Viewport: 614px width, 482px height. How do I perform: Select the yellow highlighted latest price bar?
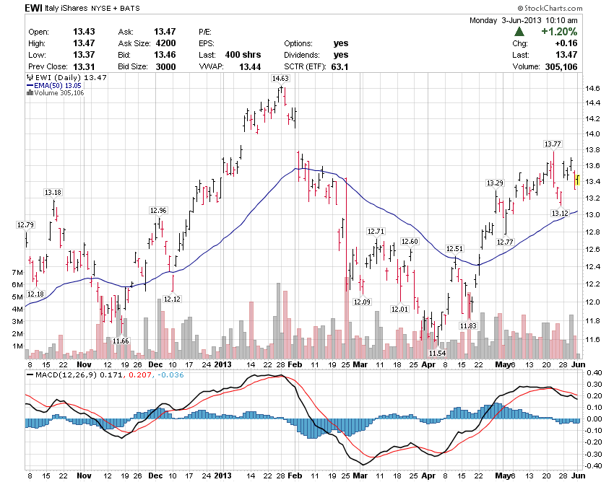pyautogui.click(x=578, y=180)
